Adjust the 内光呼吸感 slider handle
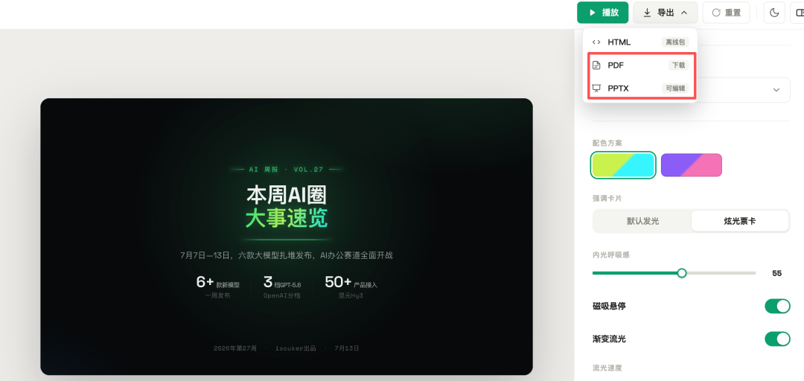 pyautogui.click(x=681, y=273)
